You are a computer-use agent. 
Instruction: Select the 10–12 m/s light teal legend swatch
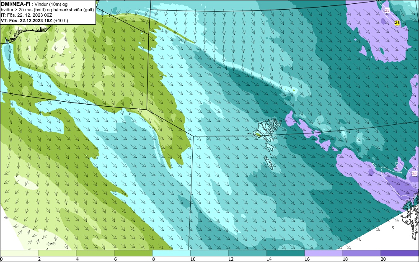coord(209,253)
